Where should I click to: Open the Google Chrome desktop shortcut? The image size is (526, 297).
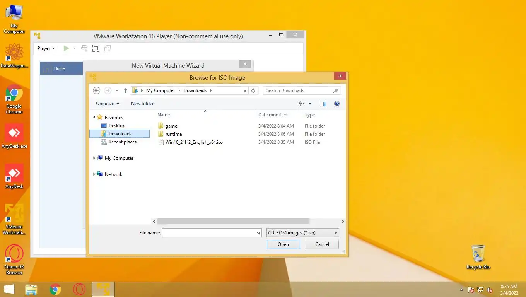[x=14, y=99]
